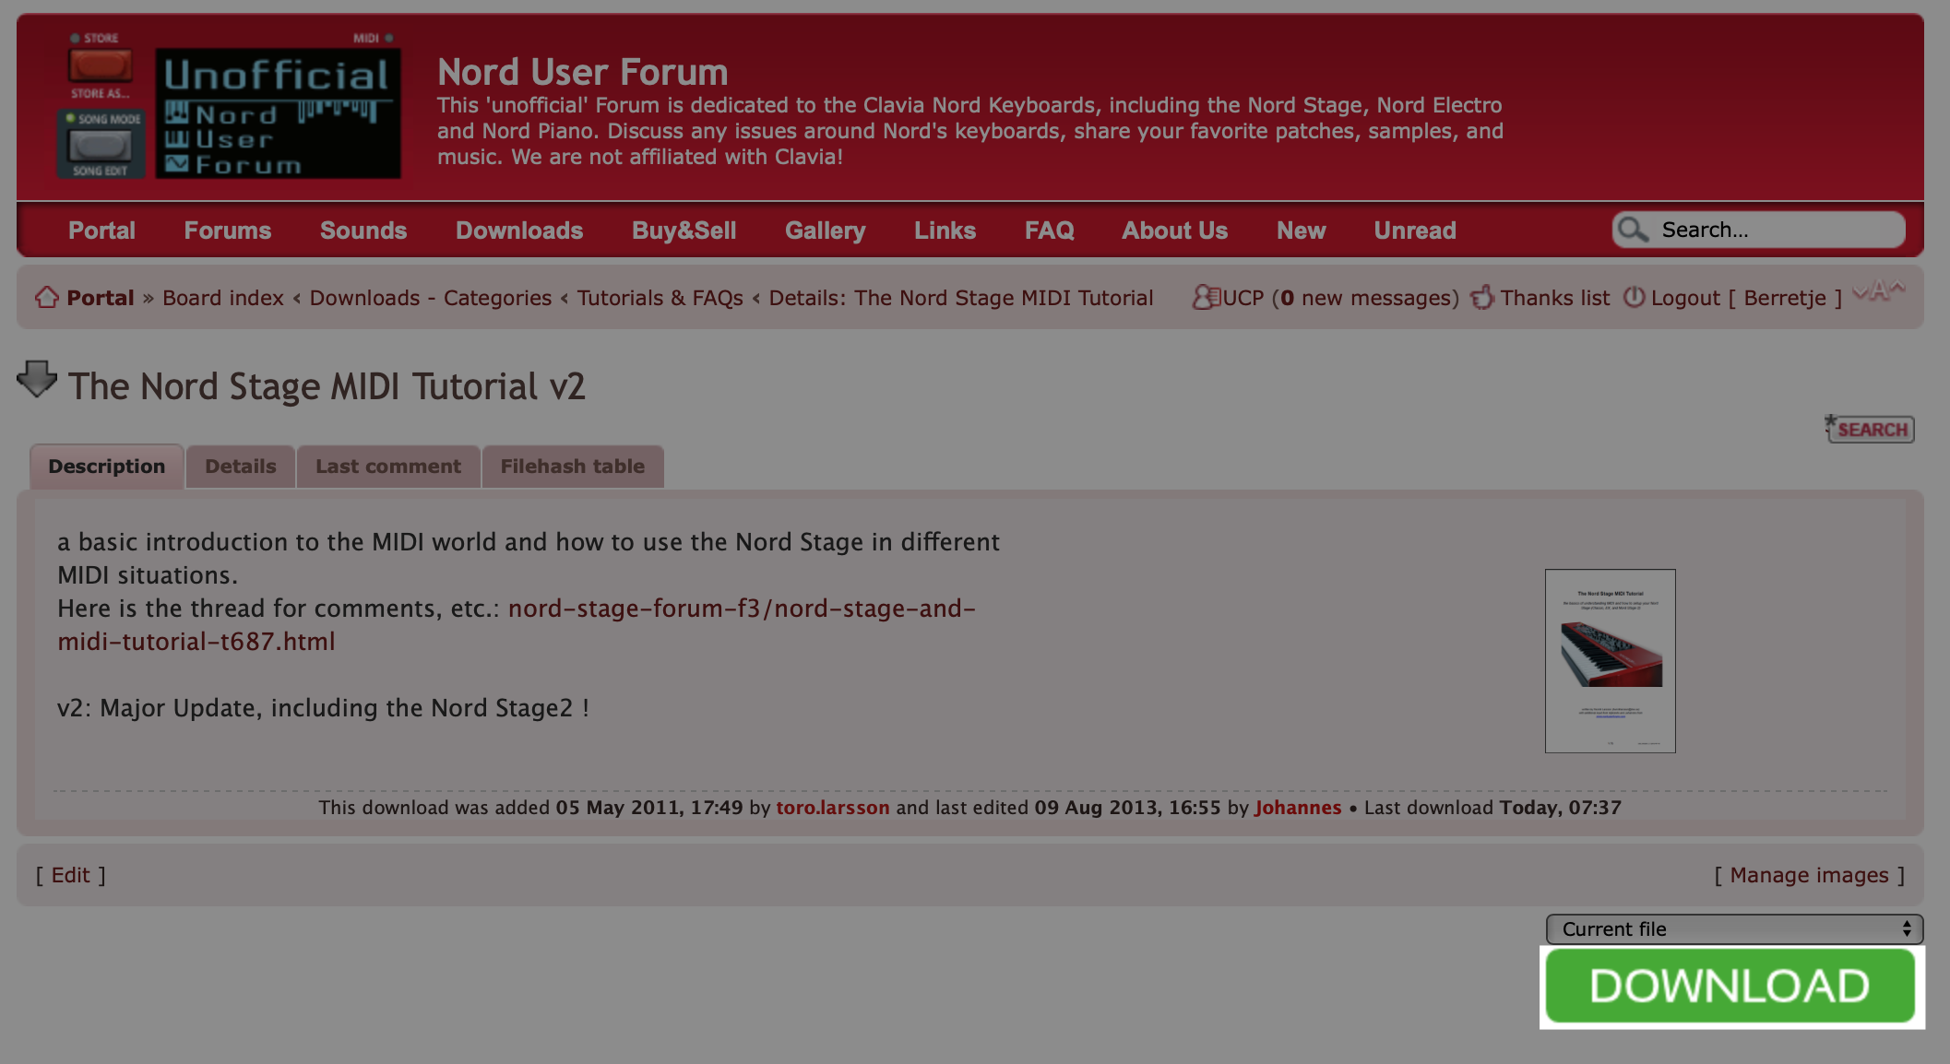The image size is (1950, 1064).
Task: Click the last download time Today, 07:37
Action: (x=1561, y=808)
